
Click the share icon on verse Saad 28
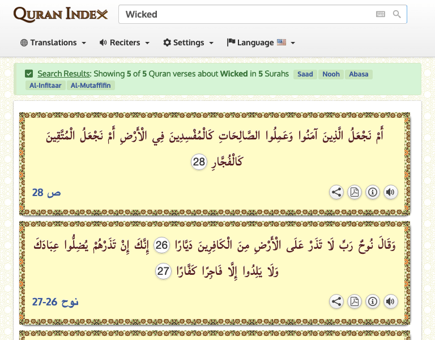[x=336, y=192]
